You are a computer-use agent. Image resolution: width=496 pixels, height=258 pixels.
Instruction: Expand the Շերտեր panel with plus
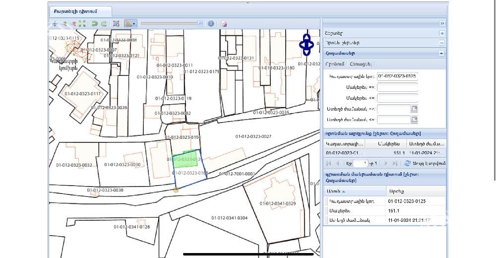pyautogui.click(x=442, y=33)
